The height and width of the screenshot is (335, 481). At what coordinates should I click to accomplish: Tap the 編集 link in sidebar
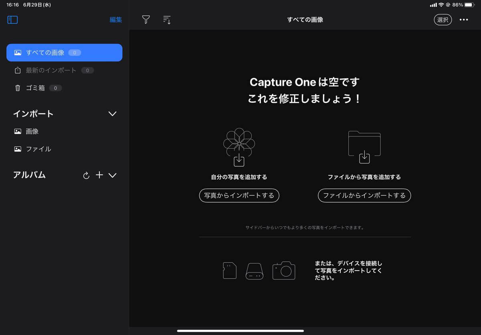tap(116, 20)
